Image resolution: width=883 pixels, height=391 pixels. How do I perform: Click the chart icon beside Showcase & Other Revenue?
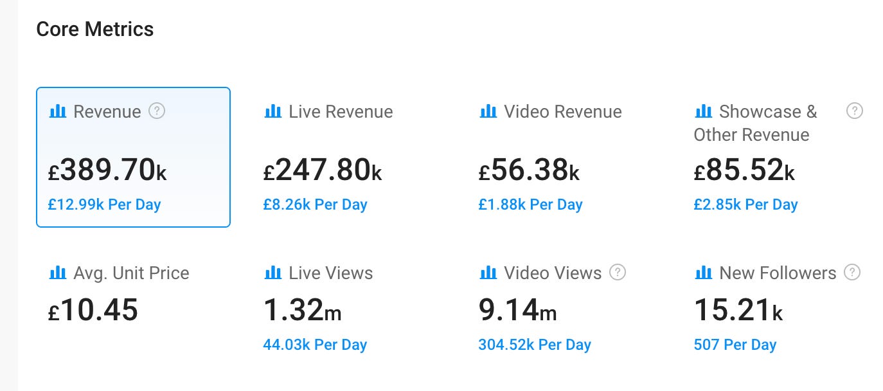pos(704,111)
